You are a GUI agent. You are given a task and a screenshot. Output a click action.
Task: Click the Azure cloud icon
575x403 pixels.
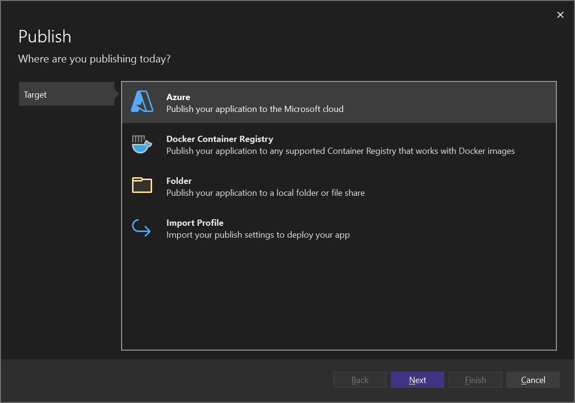pos(141,102)
